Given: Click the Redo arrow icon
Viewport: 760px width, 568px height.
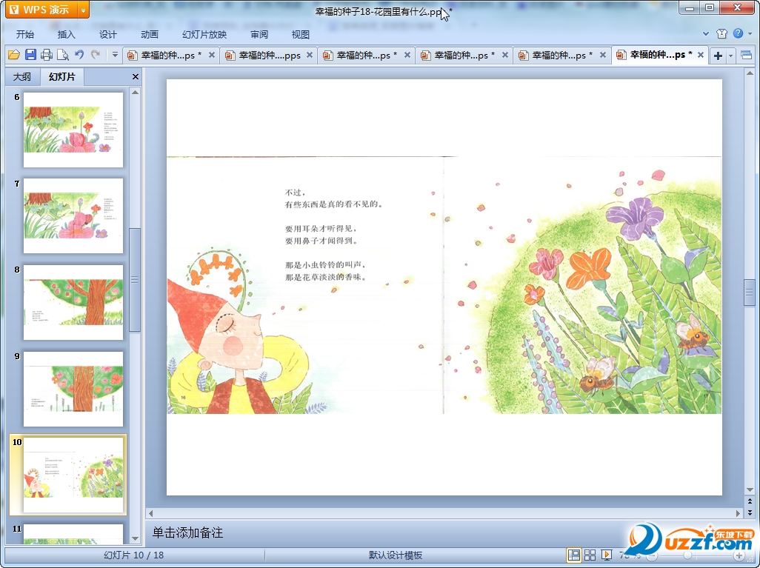Looking at the screenshot, I should click(96, 55).
